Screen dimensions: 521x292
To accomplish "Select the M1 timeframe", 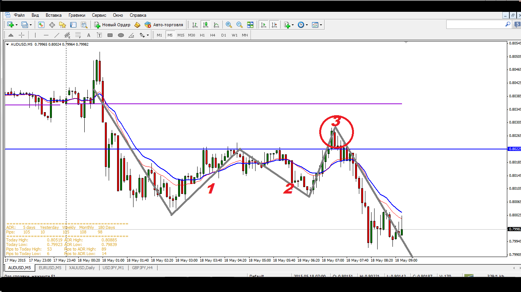I will [x=159, y=35].
